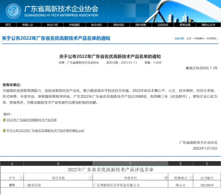Click the 主页 breadcrumb link

click(x=189, y=39)
